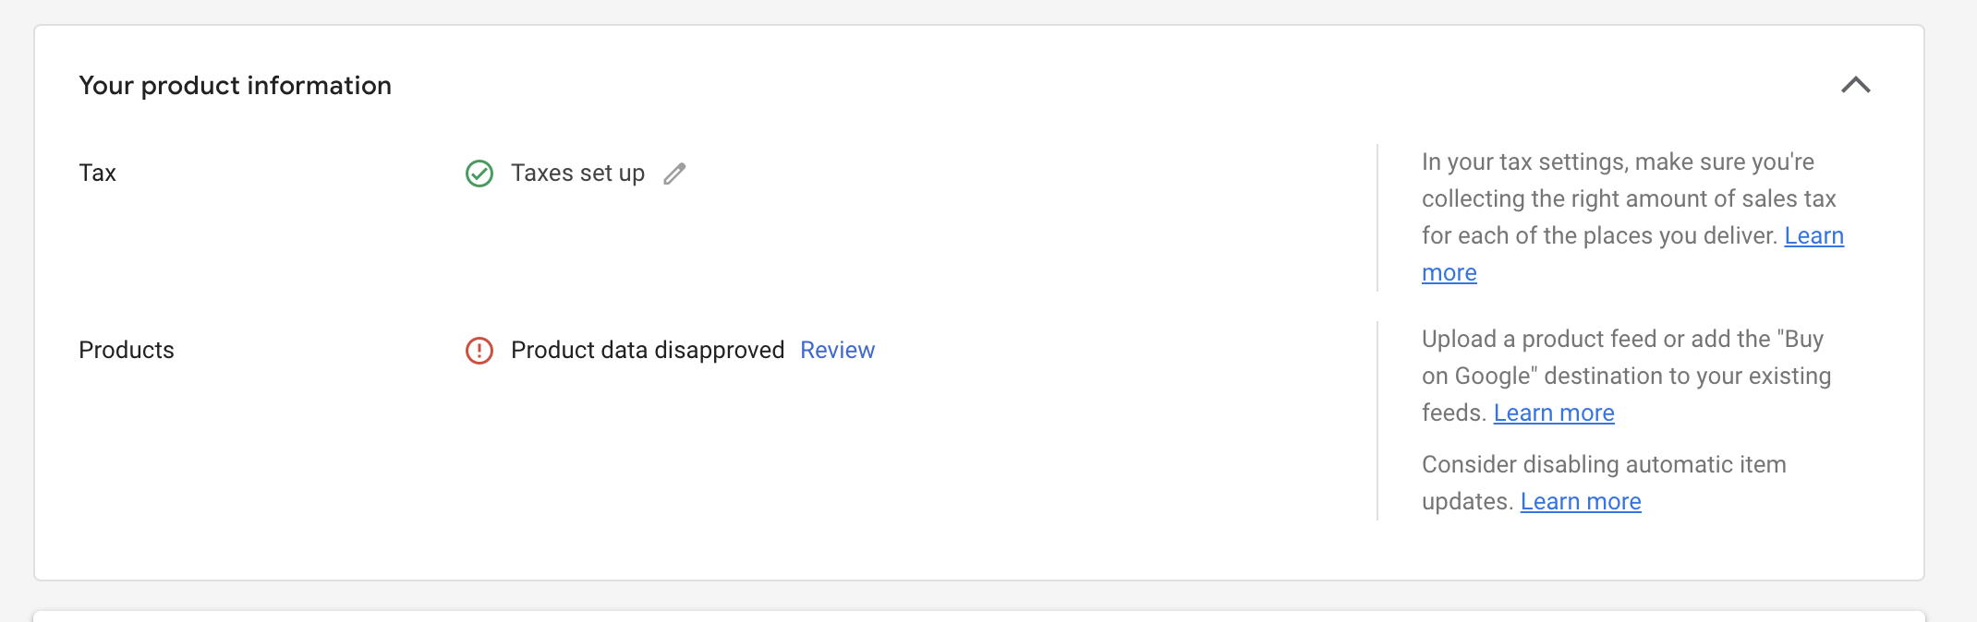Click the Upload a product feed help text
The image size is (1977, 622).
pos(1626,377)
